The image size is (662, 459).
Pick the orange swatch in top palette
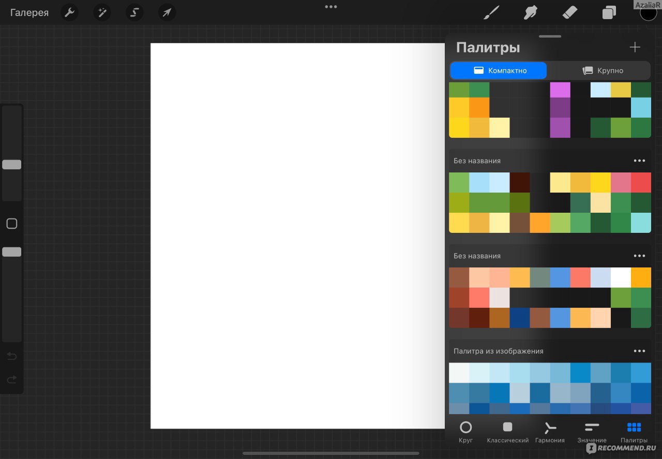click(x=479, y=107)
